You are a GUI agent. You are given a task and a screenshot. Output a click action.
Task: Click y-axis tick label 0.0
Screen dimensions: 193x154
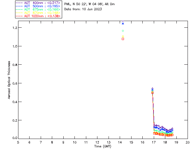(x=15, y=138)
